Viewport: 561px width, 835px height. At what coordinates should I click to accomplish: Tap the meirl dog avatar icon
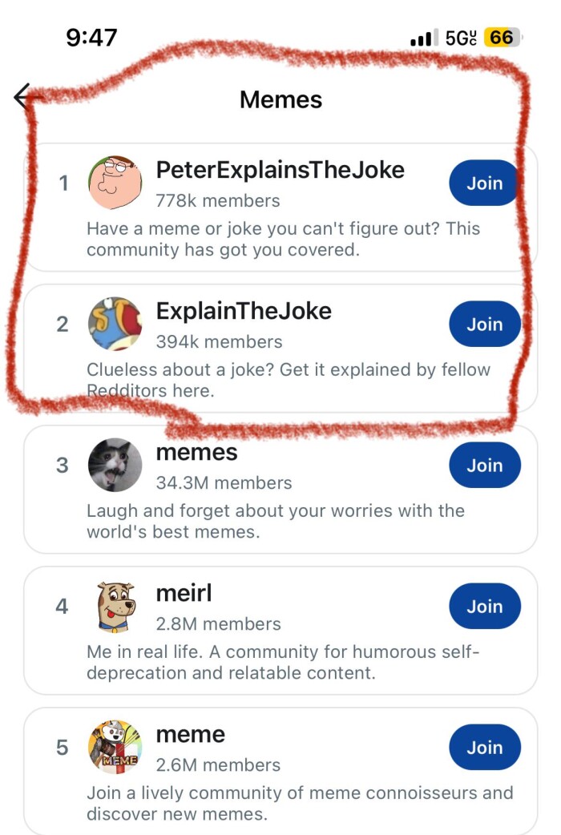[115, 607]
